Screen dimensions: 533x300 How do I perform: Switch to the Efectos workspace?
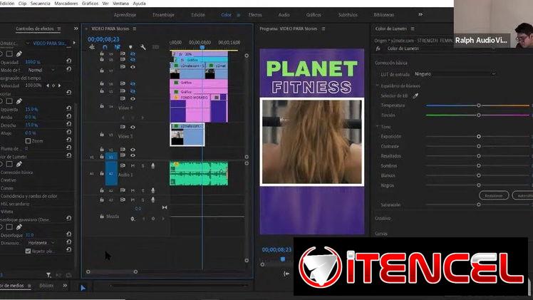pos(255,15)
